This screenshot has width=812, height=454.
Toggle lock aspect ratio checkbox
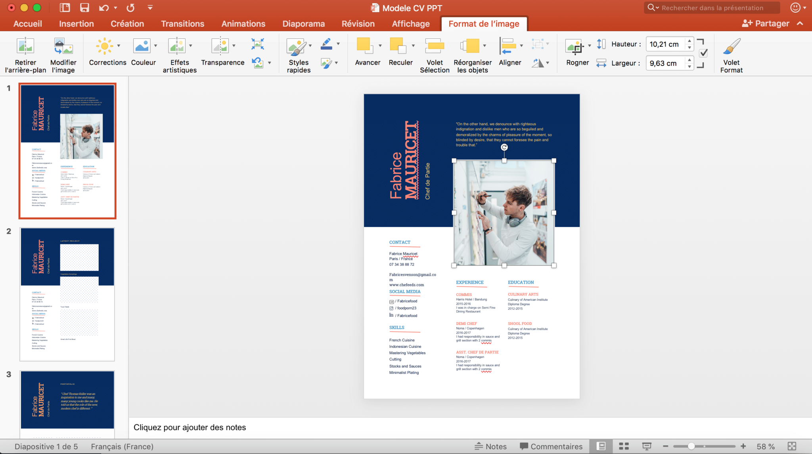703,53
